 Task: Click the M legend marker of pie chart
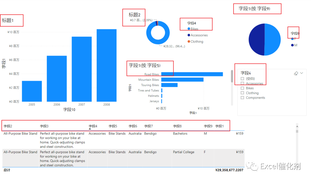coord(292,45)
